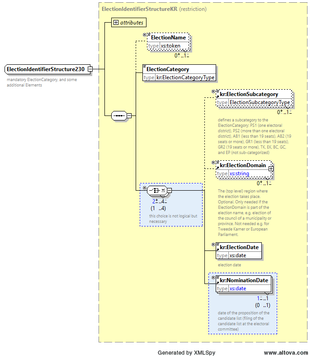Open the xs:date link under kr:NominationDate
The height and width of the screenshot is (356, 312).
[238, 289]
